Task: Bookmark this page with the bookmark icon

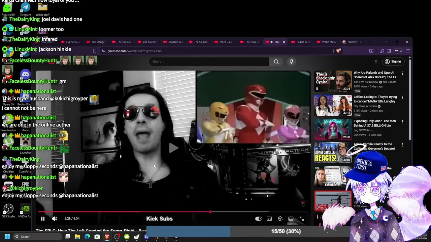Action: (95, 51)
